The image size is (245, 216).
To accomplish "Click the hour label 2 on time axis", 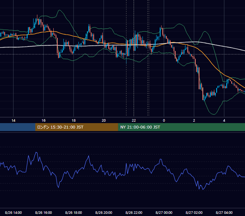I will pyautogui.click(x=194, y=121).
